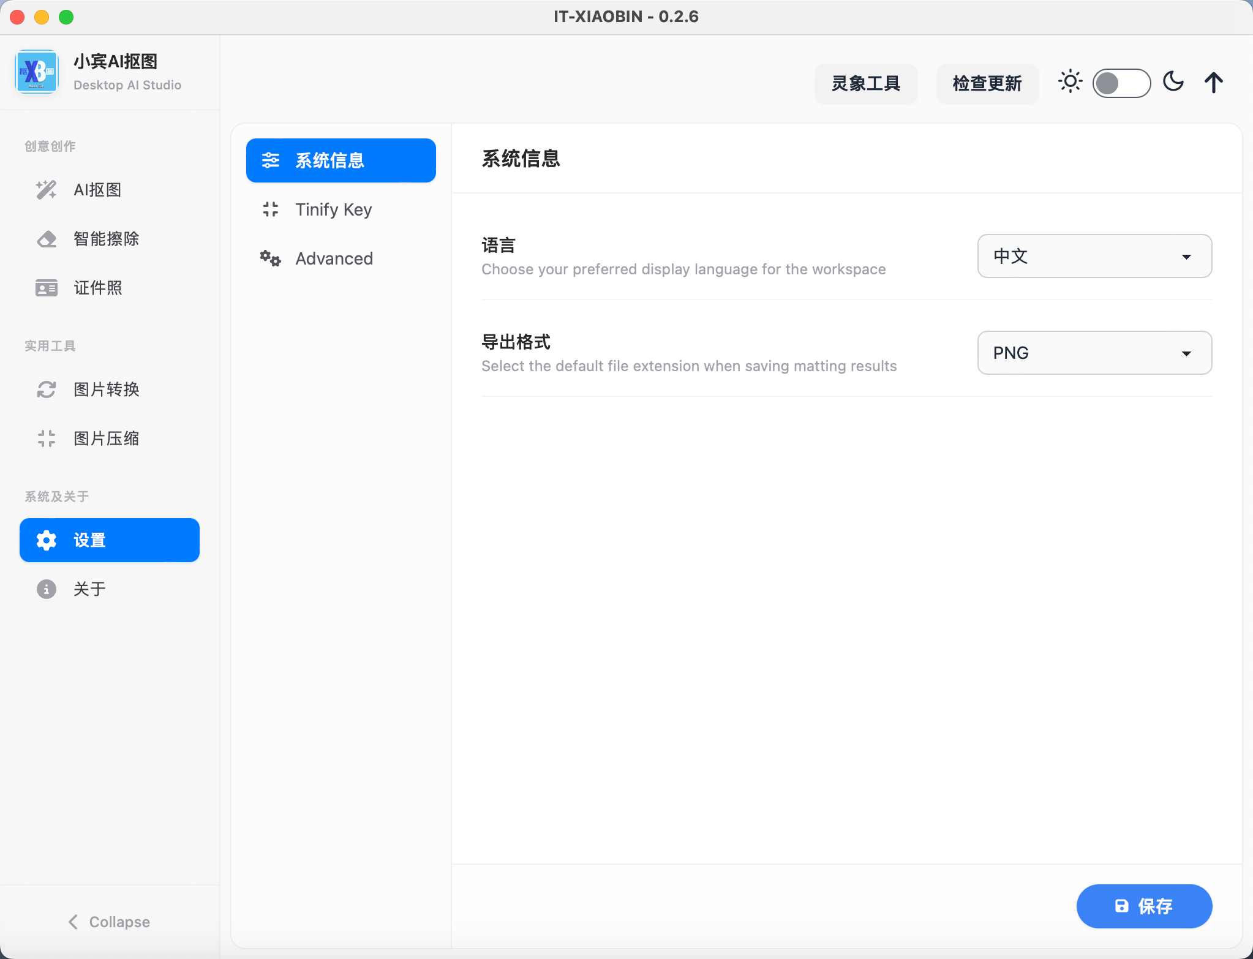The height and width of the screenshot is (959, 1253).
Task: Click the yellow macOS minimize window button
Action: 42,17
